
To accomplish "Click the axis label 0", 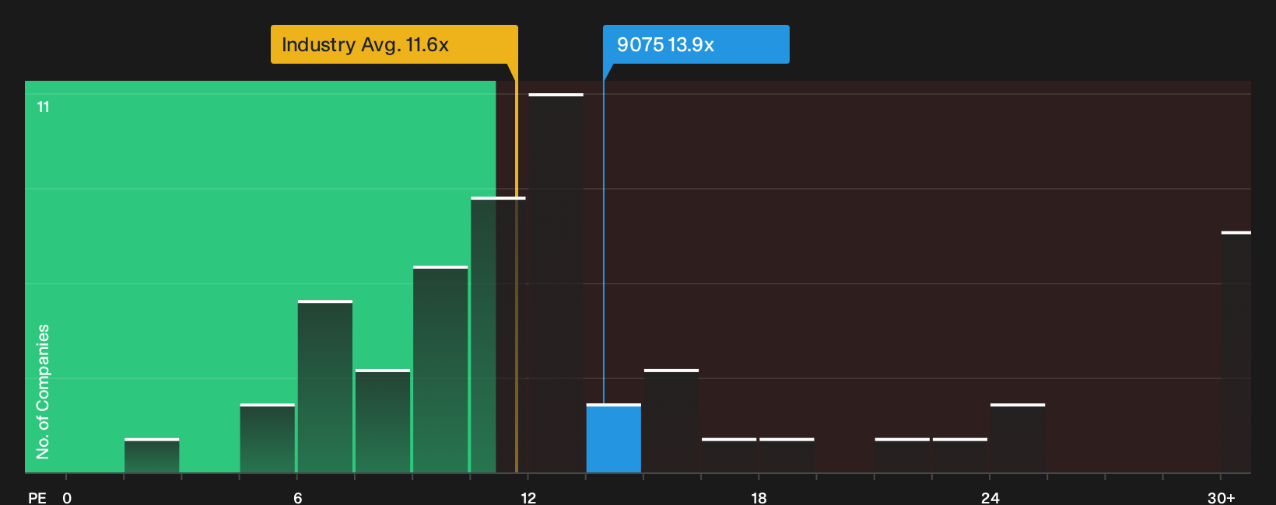I will tap(67, 498).
